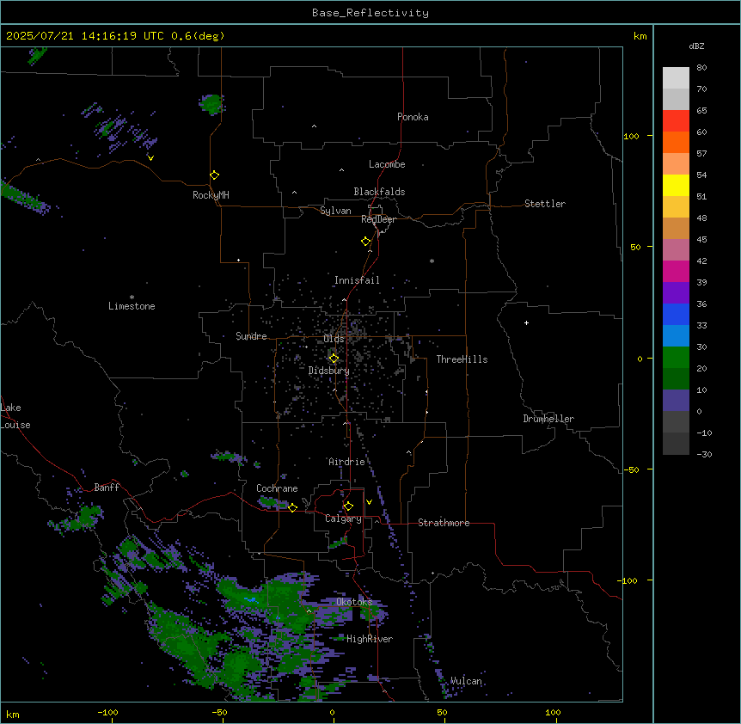
Task: Select the yellow swatch in the dBZ legend
Action: [x=676, y=185]
